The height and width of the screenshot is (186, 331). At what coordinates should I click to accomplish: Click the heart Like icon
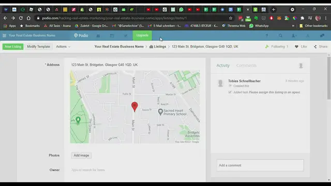(x=296, y=47)
